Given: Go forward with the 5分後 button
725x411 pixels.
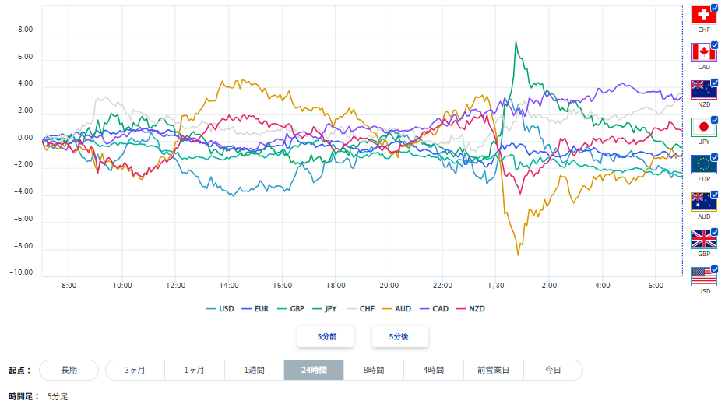Looking at the screenshot, I should [400, 337].
